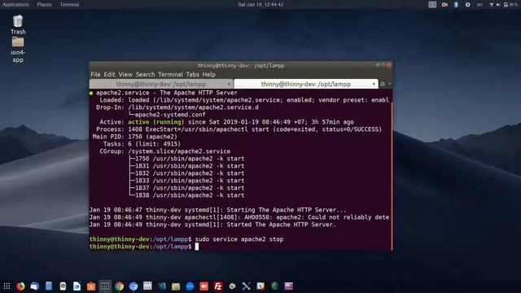Open the ion4-app folder on the desktop

pos(18,50)
